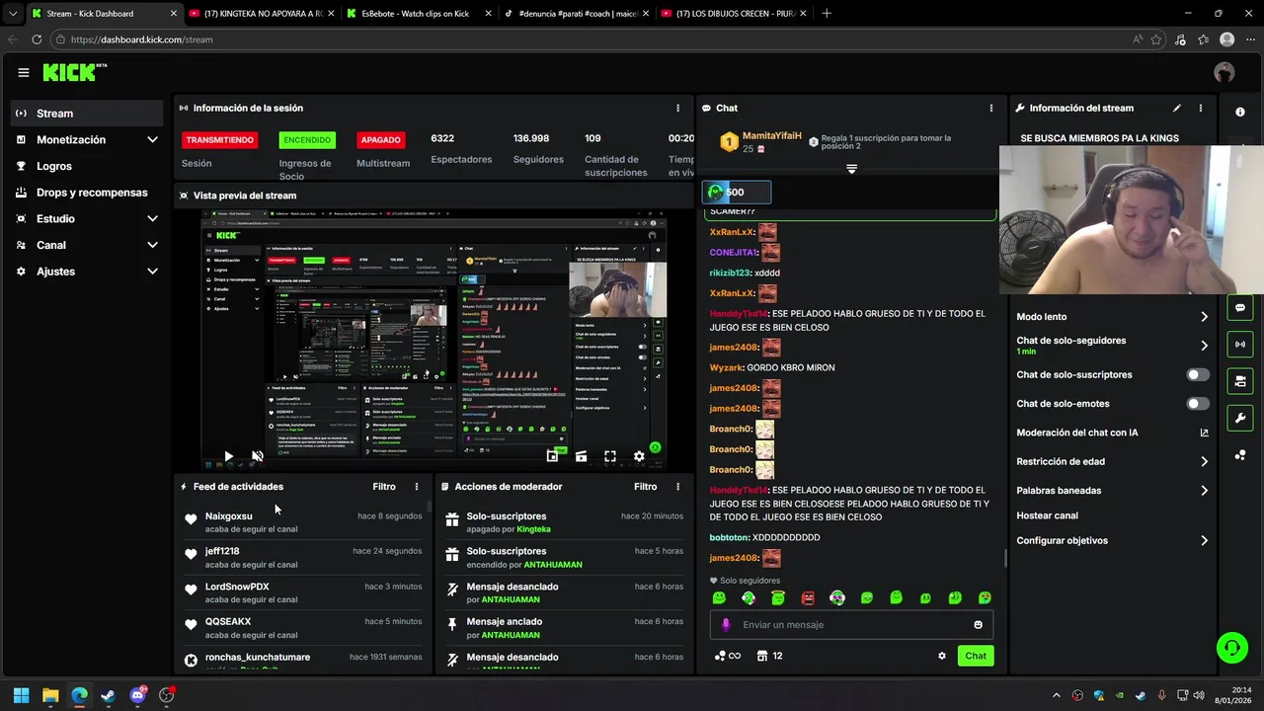1264x711 pixels.
Task: Play the stream preview video
Action: click(x=228, y=456)
